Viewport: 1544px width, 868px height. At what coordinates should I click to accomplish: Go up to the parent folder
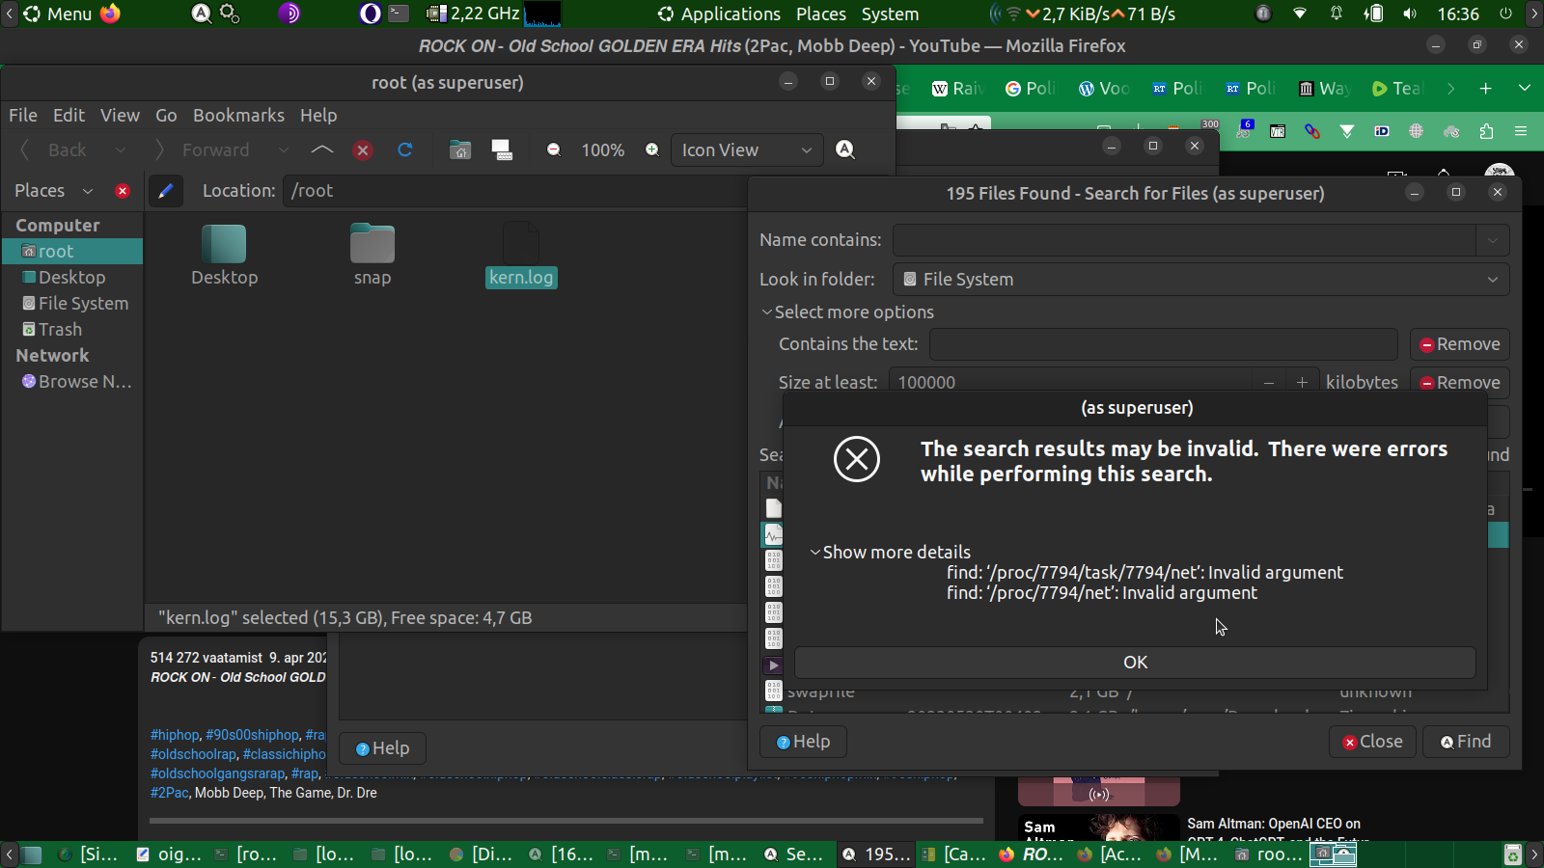tap(322, 149)
